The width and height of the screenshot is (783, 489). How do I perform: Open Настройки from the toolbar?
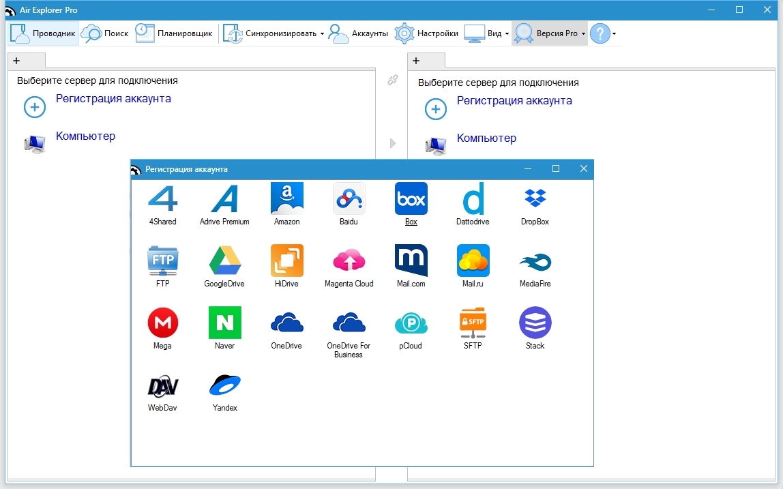pos(427,33)
